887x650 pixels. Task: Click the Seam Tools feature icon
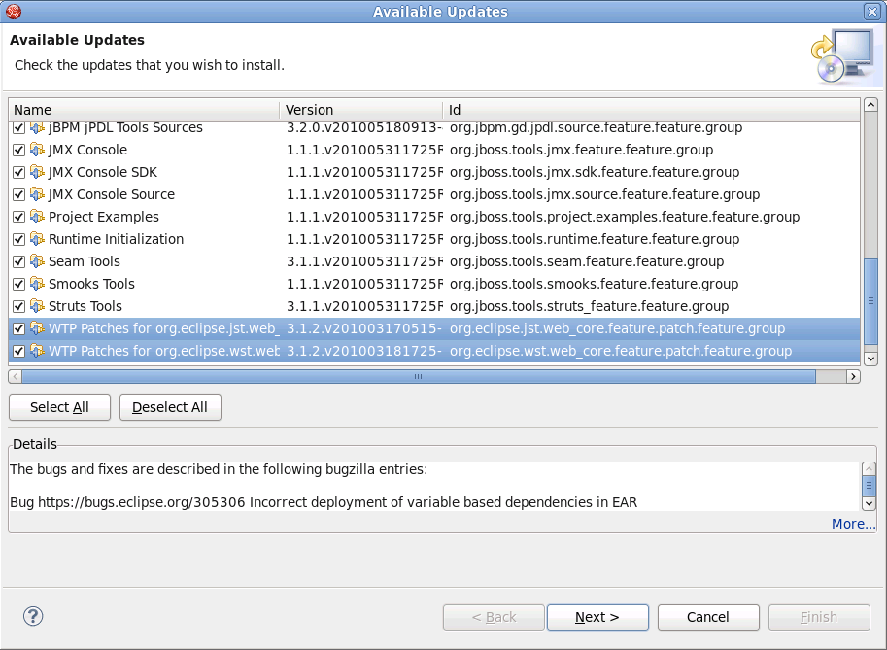click(37, 261)
